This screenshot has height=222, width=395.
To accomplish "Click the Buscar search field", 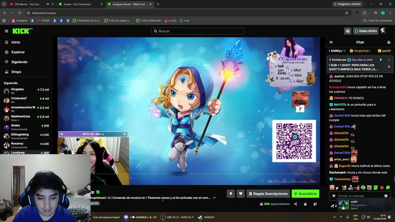I will point(197,31).
